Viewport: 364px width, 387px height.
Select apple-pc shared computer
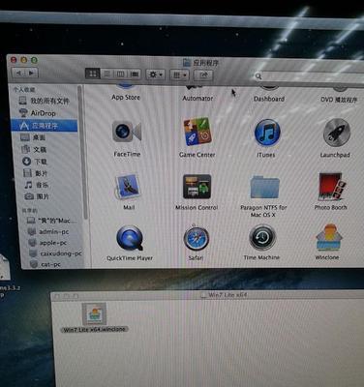coord(47,243)
